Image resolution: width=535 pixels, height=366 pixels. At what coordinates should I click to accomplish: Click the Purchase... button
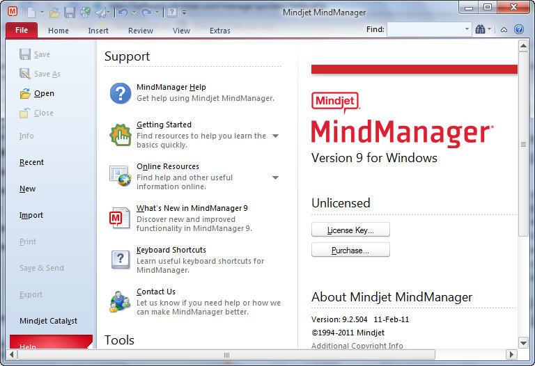point(350,250)
